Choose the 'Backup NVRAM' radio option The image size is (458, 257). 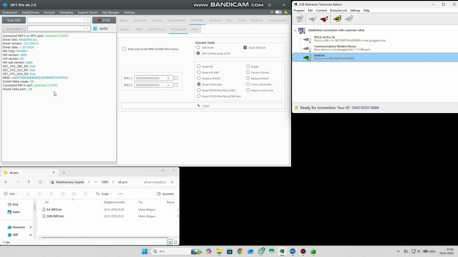248,79
